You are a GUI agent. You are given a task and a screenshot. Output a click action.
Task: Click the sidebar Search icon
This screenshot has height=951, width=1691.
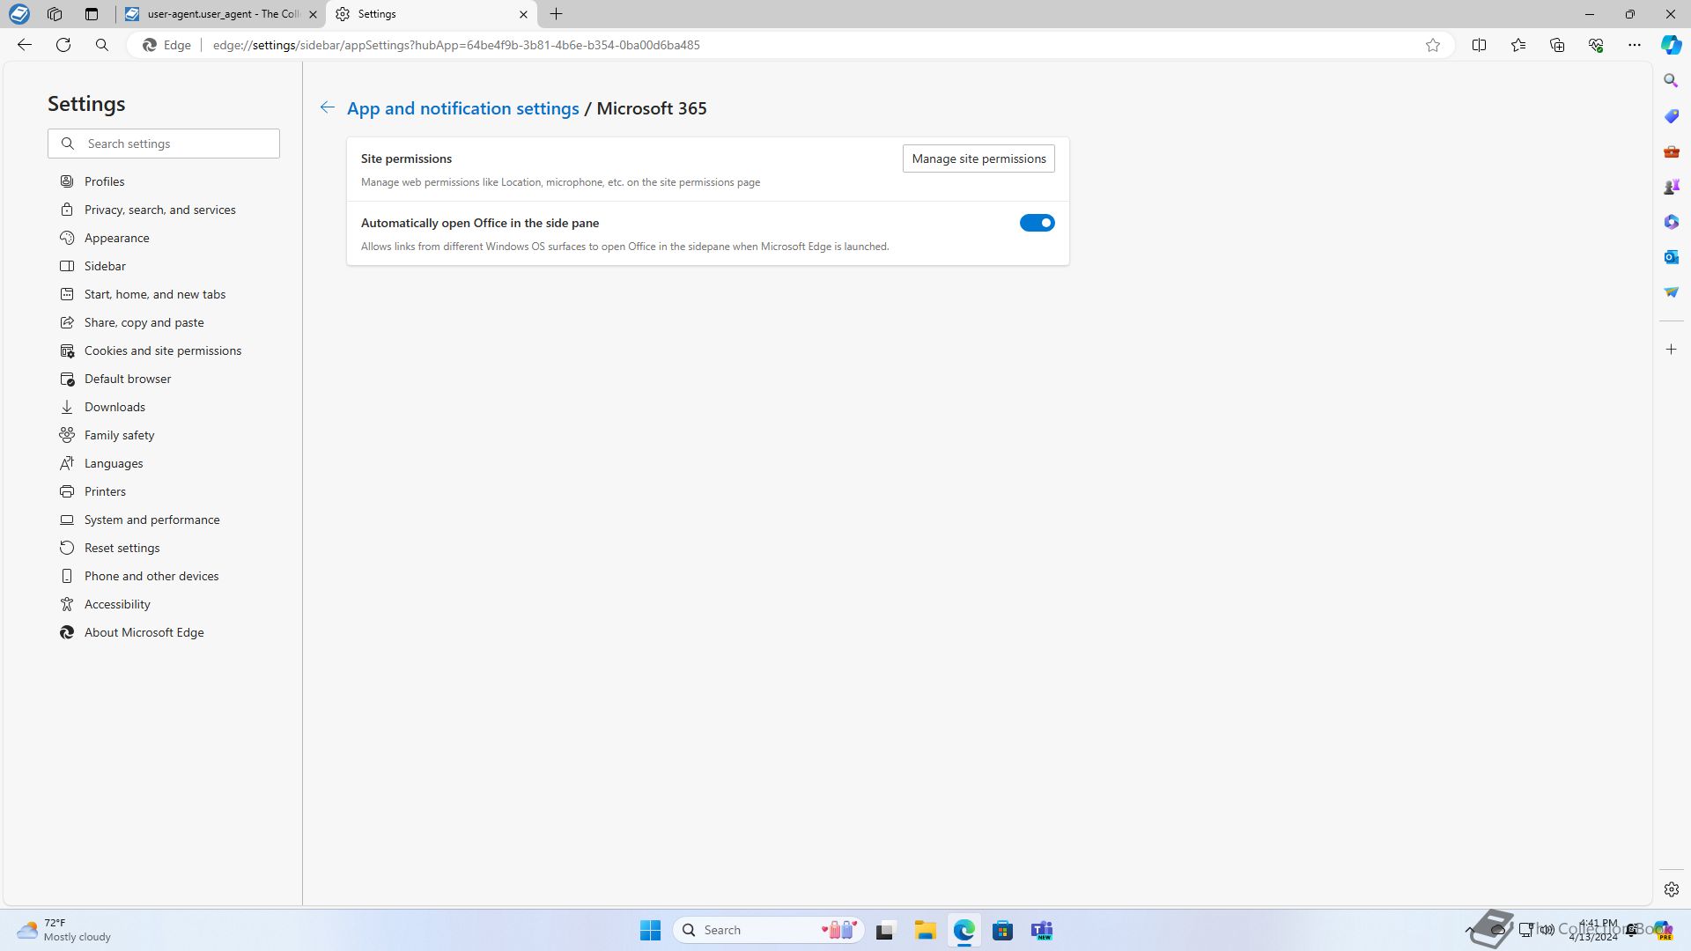(x=1671, y=80)
